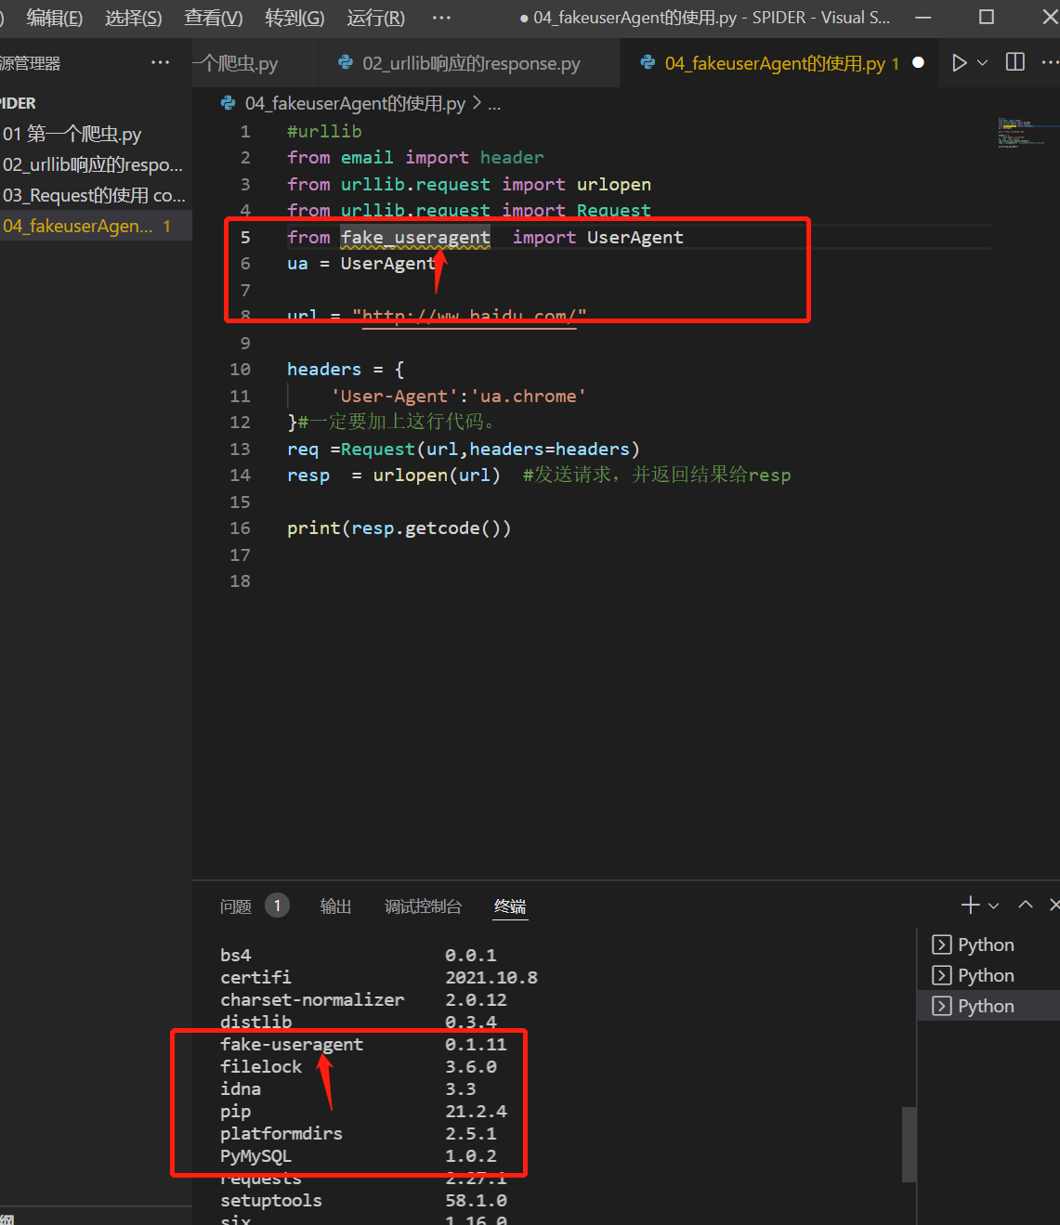The height and width of the screenshot is (1225, 1060).
Task: Click fake_useragent module name on line 5
Action: pos(415,237)
